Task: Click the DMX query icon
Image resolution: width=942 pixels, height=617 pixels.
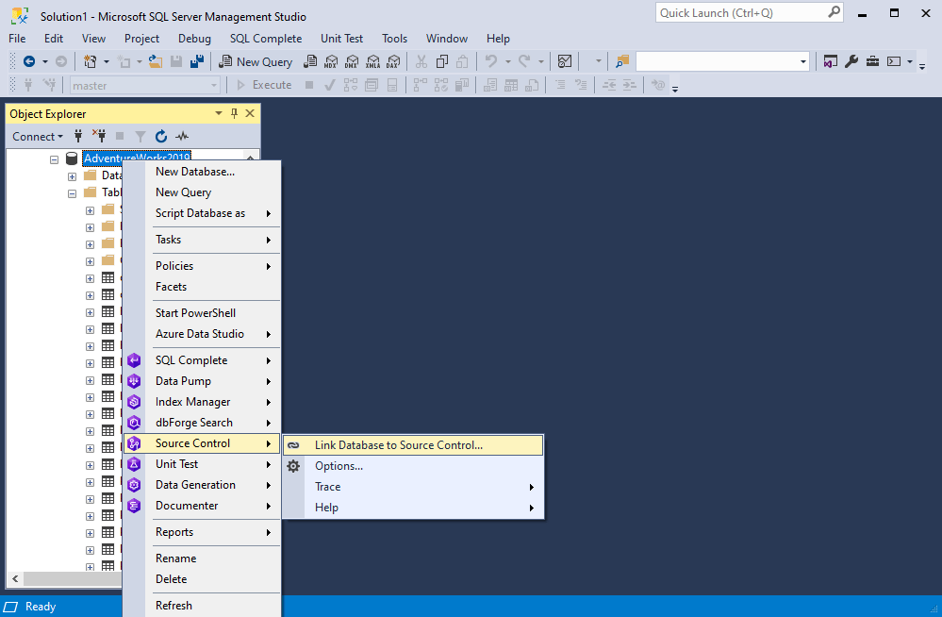Action: pyautogui.click(x=352, y=61)
